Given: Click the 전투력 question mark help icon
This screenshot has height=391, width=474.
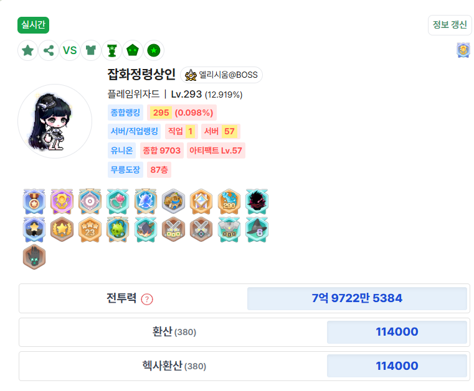Looking at the screenshot, I should (x=147, y=299).
